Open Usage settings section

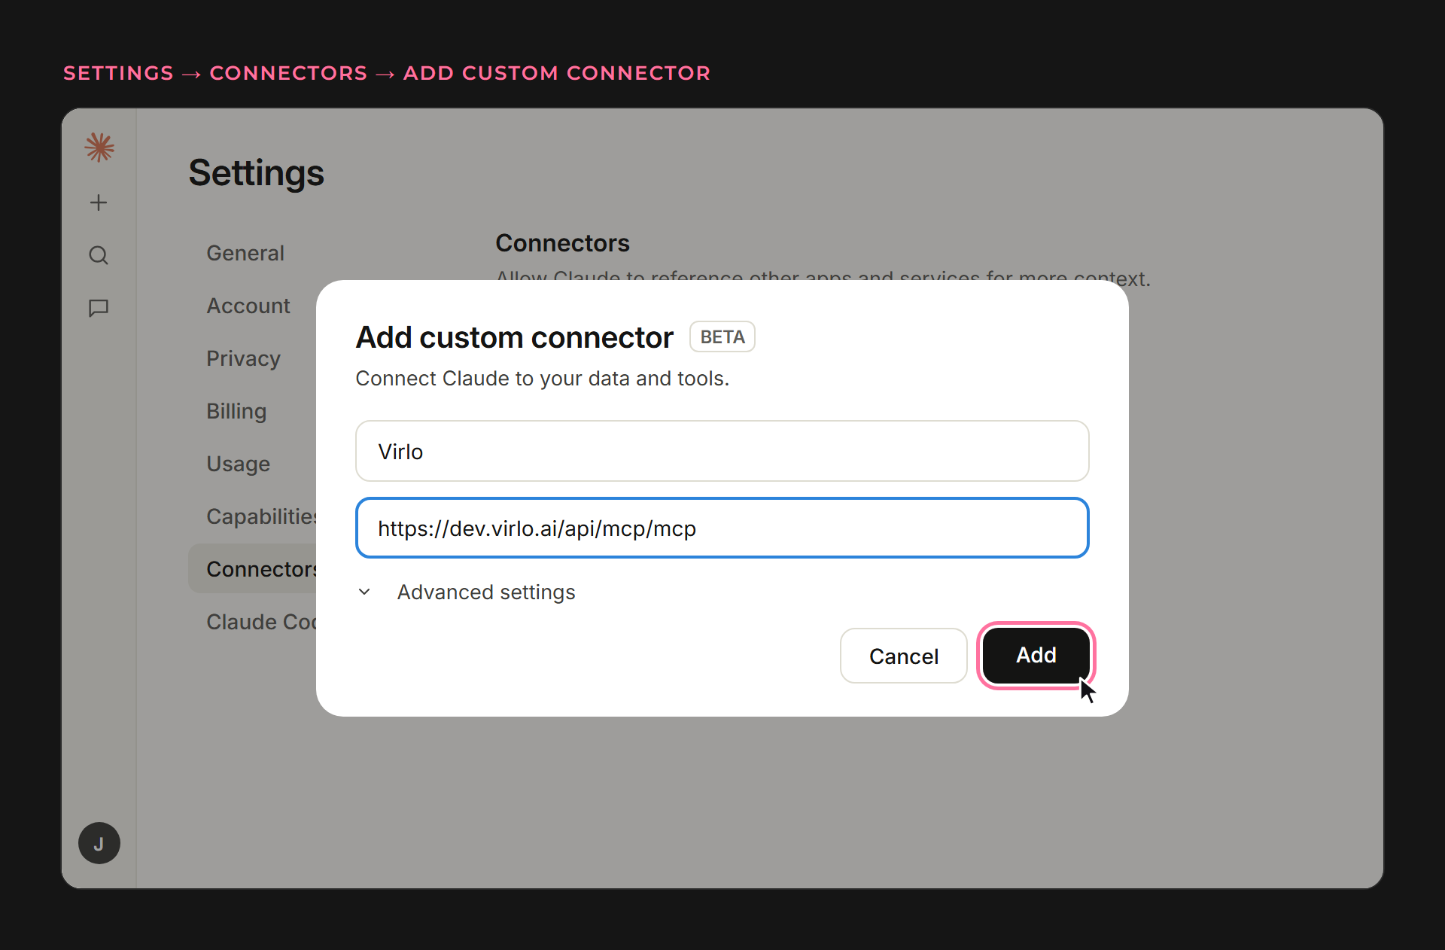(x=238, y=464)
